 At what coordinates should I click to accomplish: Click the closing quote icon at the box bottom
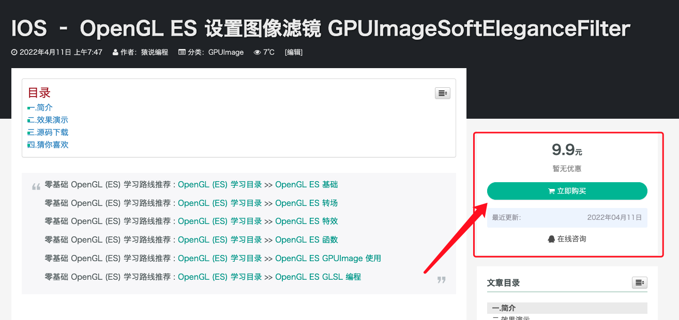[442, 279]
